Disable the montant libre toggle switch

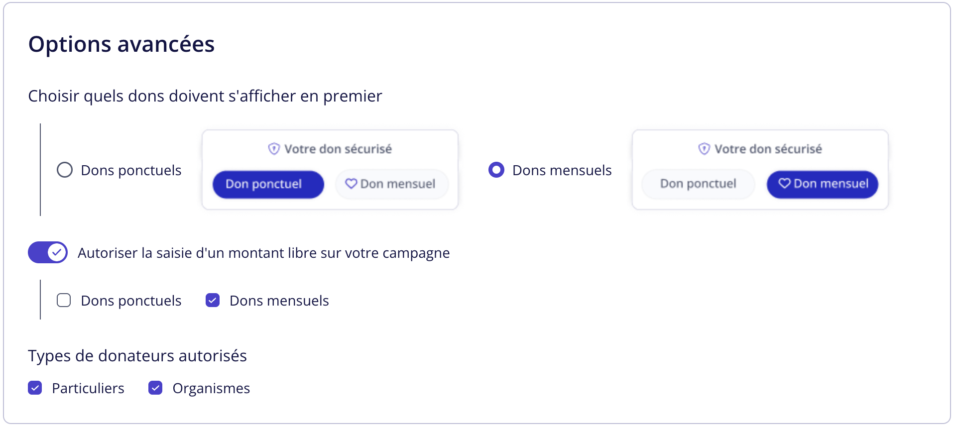click(x=47, y=252)
